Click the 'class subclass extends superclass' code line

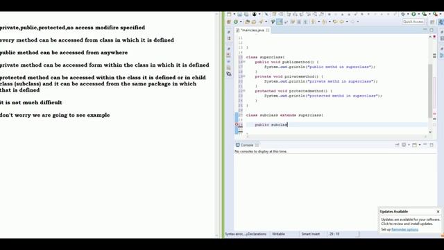coord(284,115)
